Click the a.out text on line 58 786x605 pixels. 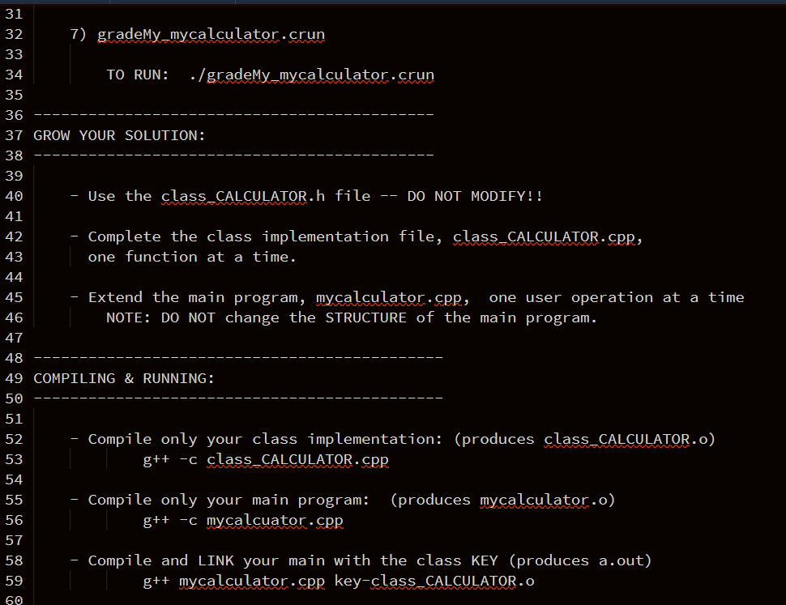pos(622,560)
